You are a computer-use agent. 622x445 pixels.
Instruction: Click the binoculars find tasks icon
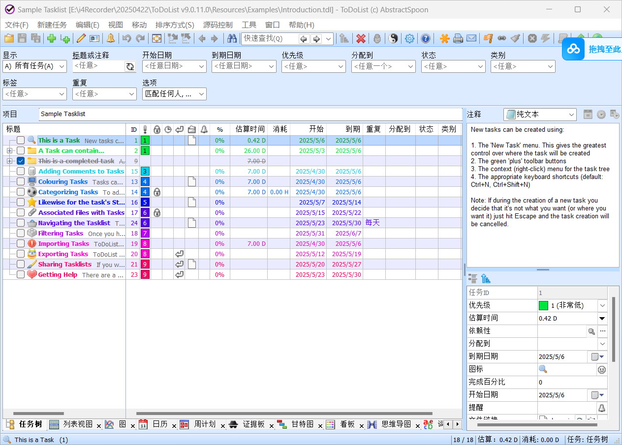click(232, 38)
